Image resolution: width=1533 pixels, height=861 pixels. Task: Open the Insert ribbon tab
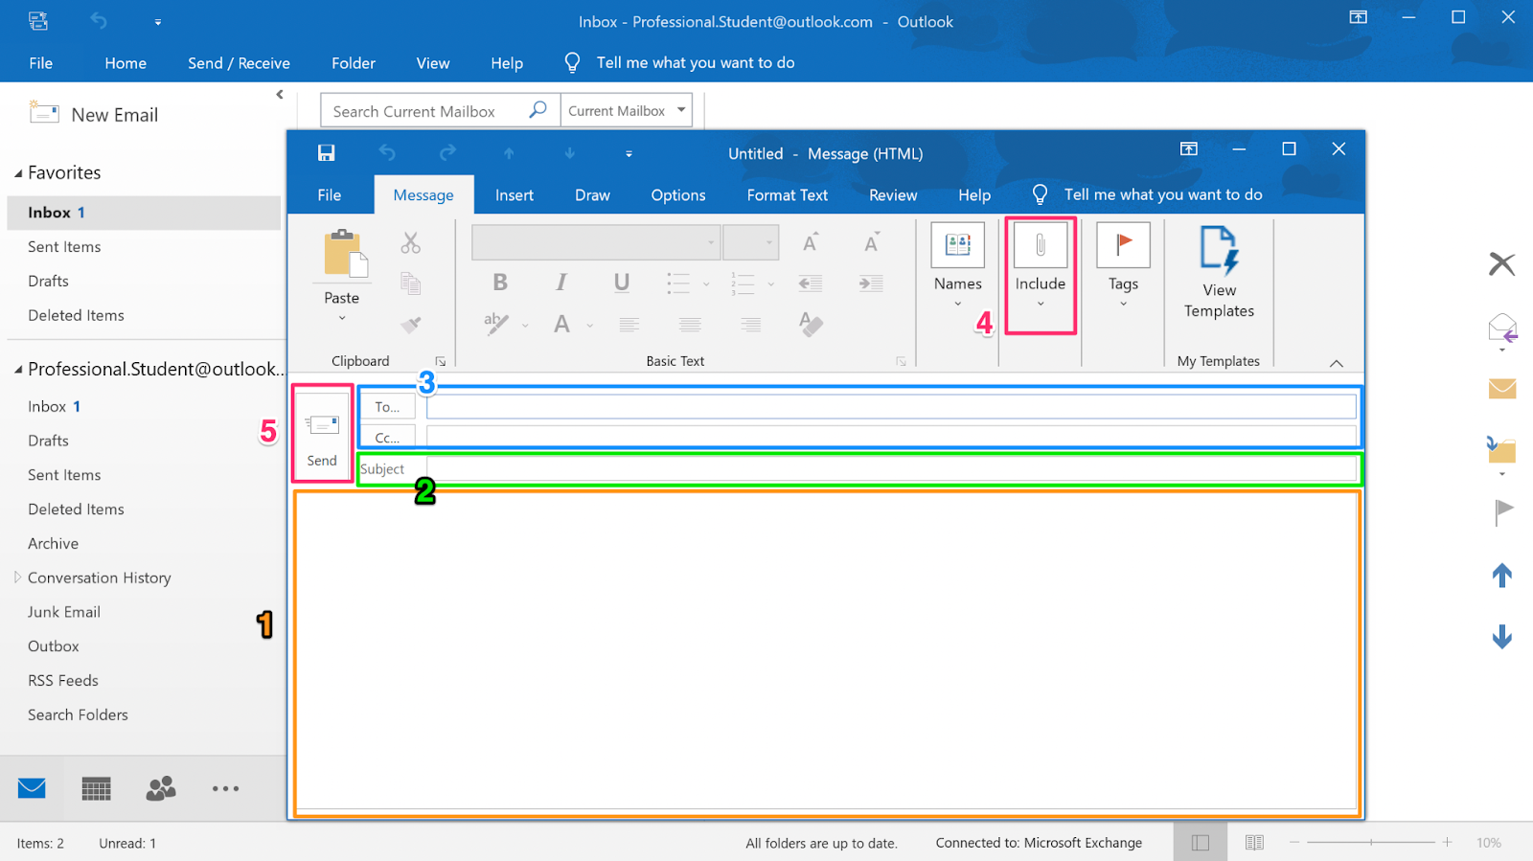click(515, 195)
